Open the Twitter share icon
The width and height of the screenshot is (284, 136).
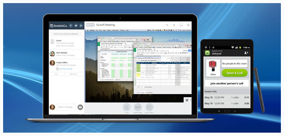click(x=76, y=25)
